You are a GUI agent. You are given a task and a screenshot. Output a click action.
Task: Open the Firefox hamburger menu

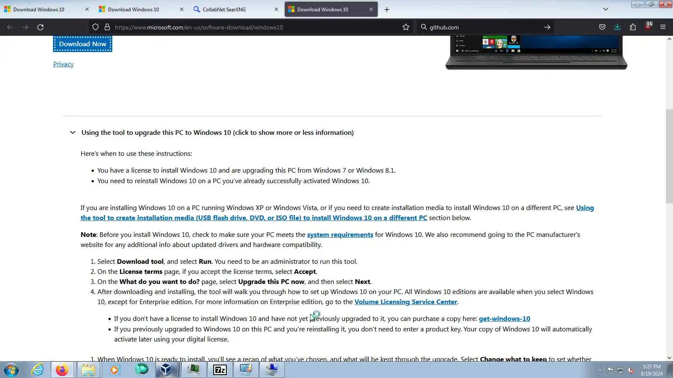point(663,27)
